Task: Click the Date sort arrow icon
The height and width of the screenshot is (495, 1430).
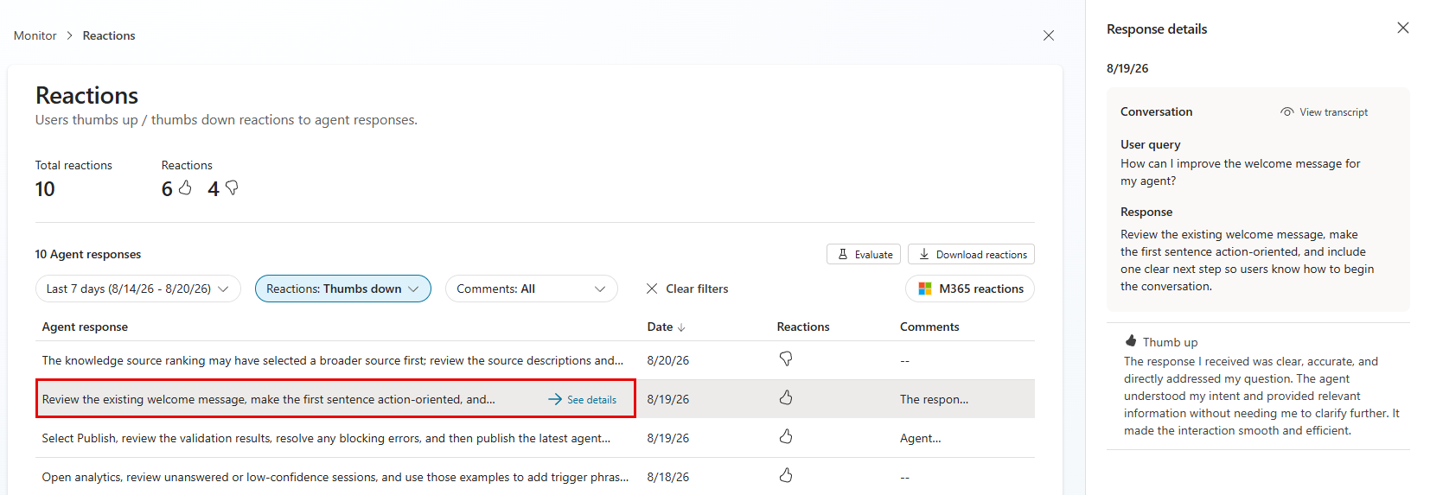Action: click(681, 327)
